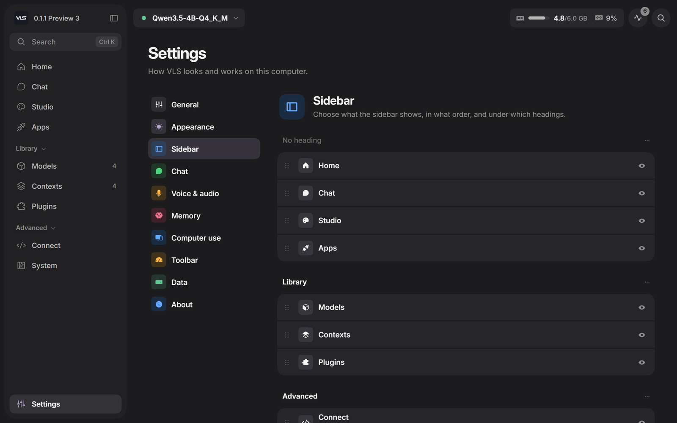
Task: Open the No heading group options menu
Action: click(647, 140)
